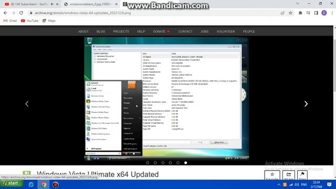Open the PROJECTS menu item
Viewport: 336px width, 189px height.
[121, 31]
